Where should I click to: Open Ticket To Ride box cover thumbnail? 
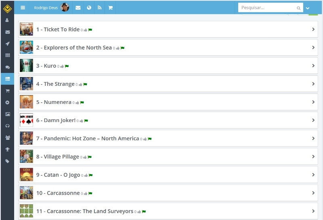[x=26, y=29]
